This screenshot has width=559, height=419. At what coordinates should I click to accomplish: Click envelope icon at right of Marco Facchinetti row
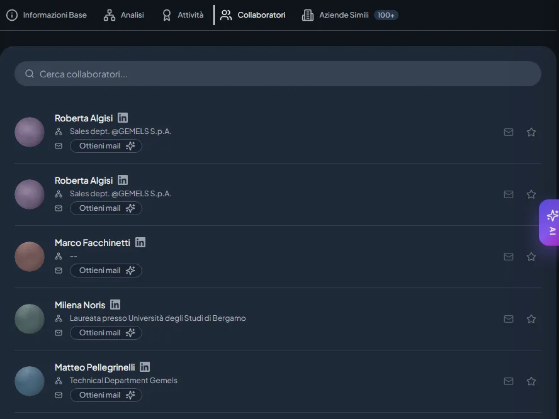[x=509, y=257]
